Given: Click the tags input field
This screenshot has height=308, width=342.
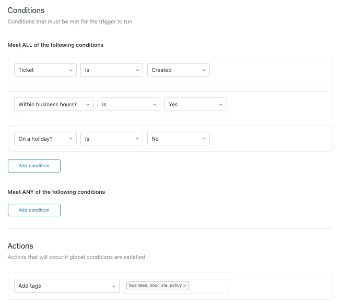Looking at the screenshot, I should [208, 286].
